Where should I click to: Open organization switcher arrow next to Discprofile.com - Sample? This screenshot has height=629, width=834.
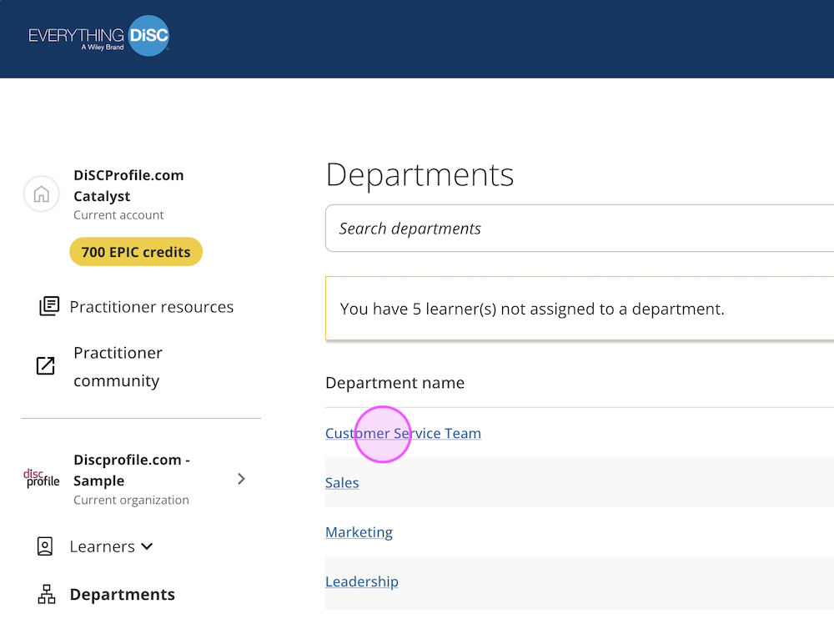pyautogui.click(x=242, y=479)
